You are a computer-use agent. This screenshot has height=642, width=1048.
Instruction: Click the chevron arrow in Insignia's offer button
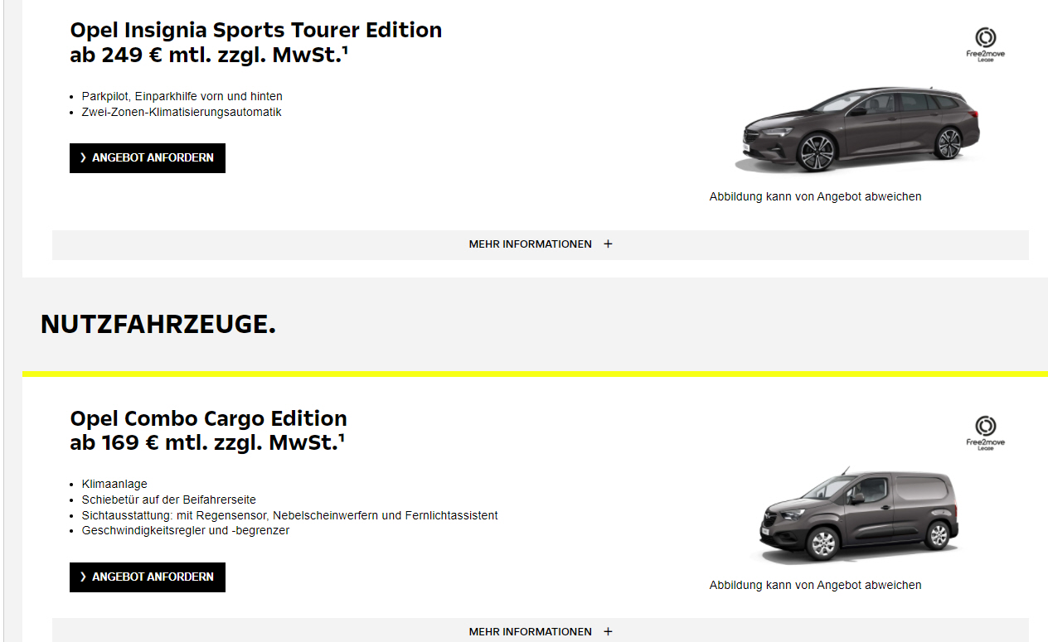pyautogui.click(x=83, y=158)
